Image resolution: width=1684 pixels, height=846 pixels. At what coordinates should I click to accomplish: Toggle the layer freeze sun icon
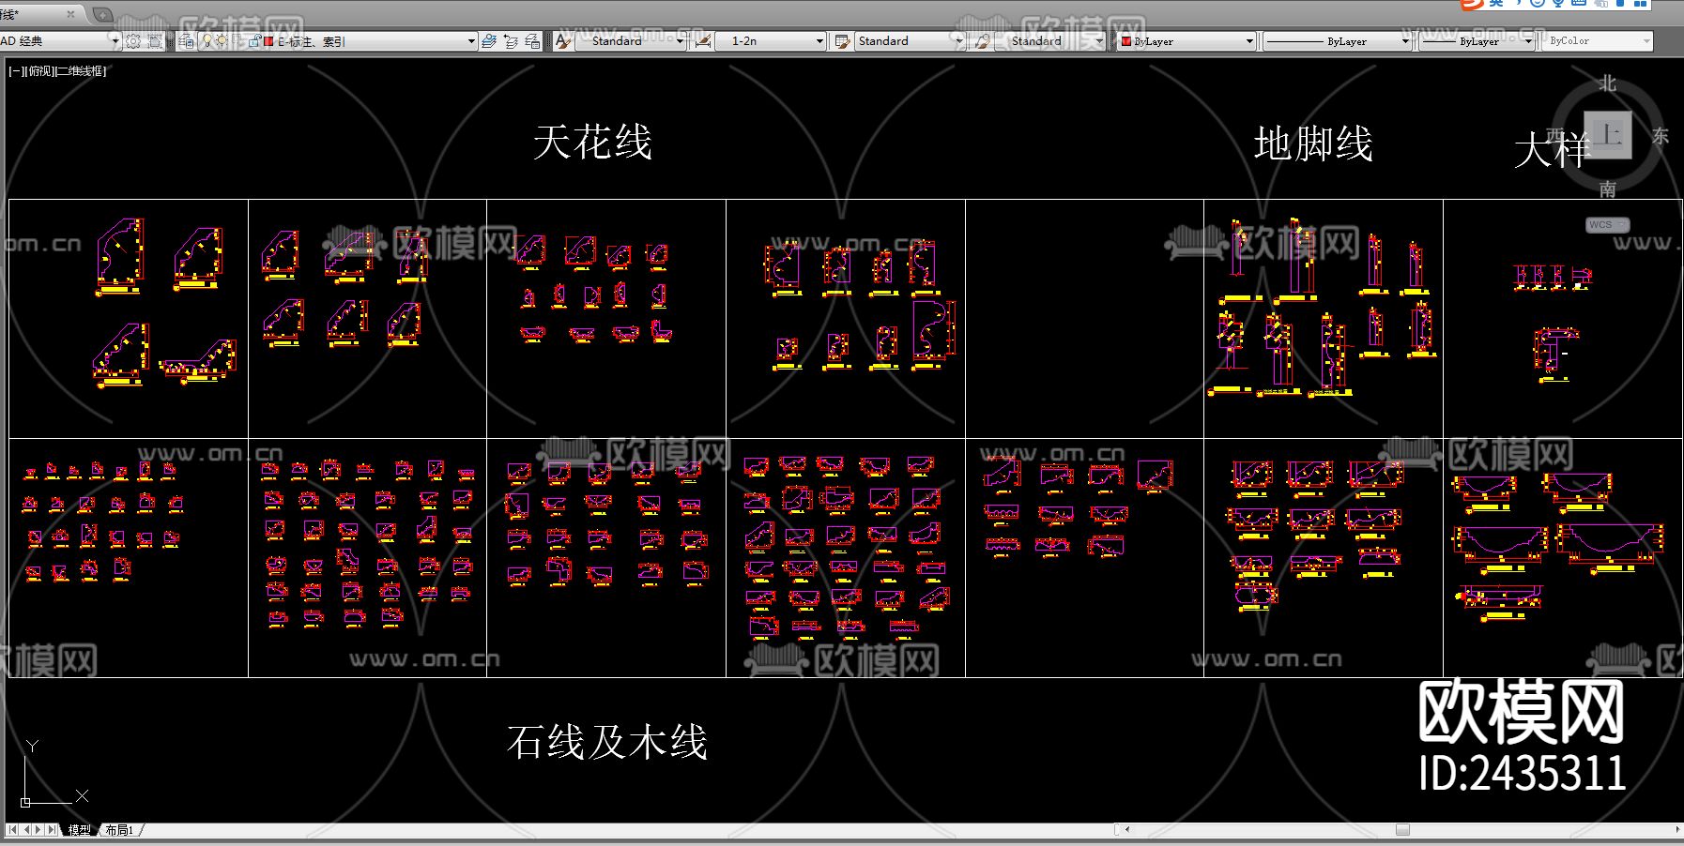click(x=222, y=41)
